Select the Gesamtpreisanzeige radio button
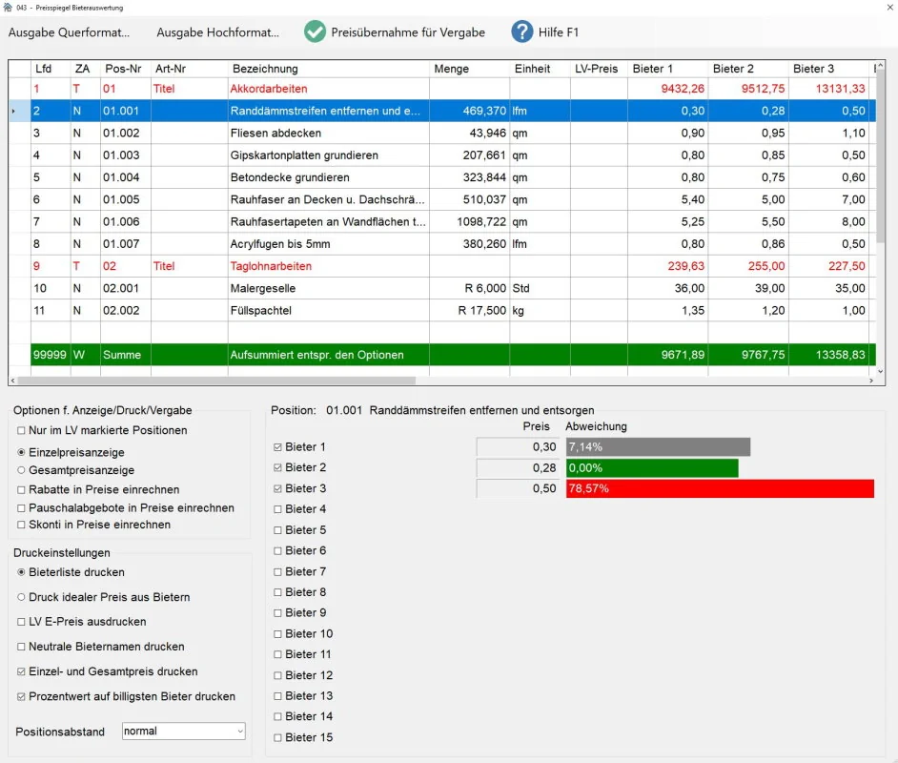The height and width of the screenshot is (763, 898). [21, 470]
